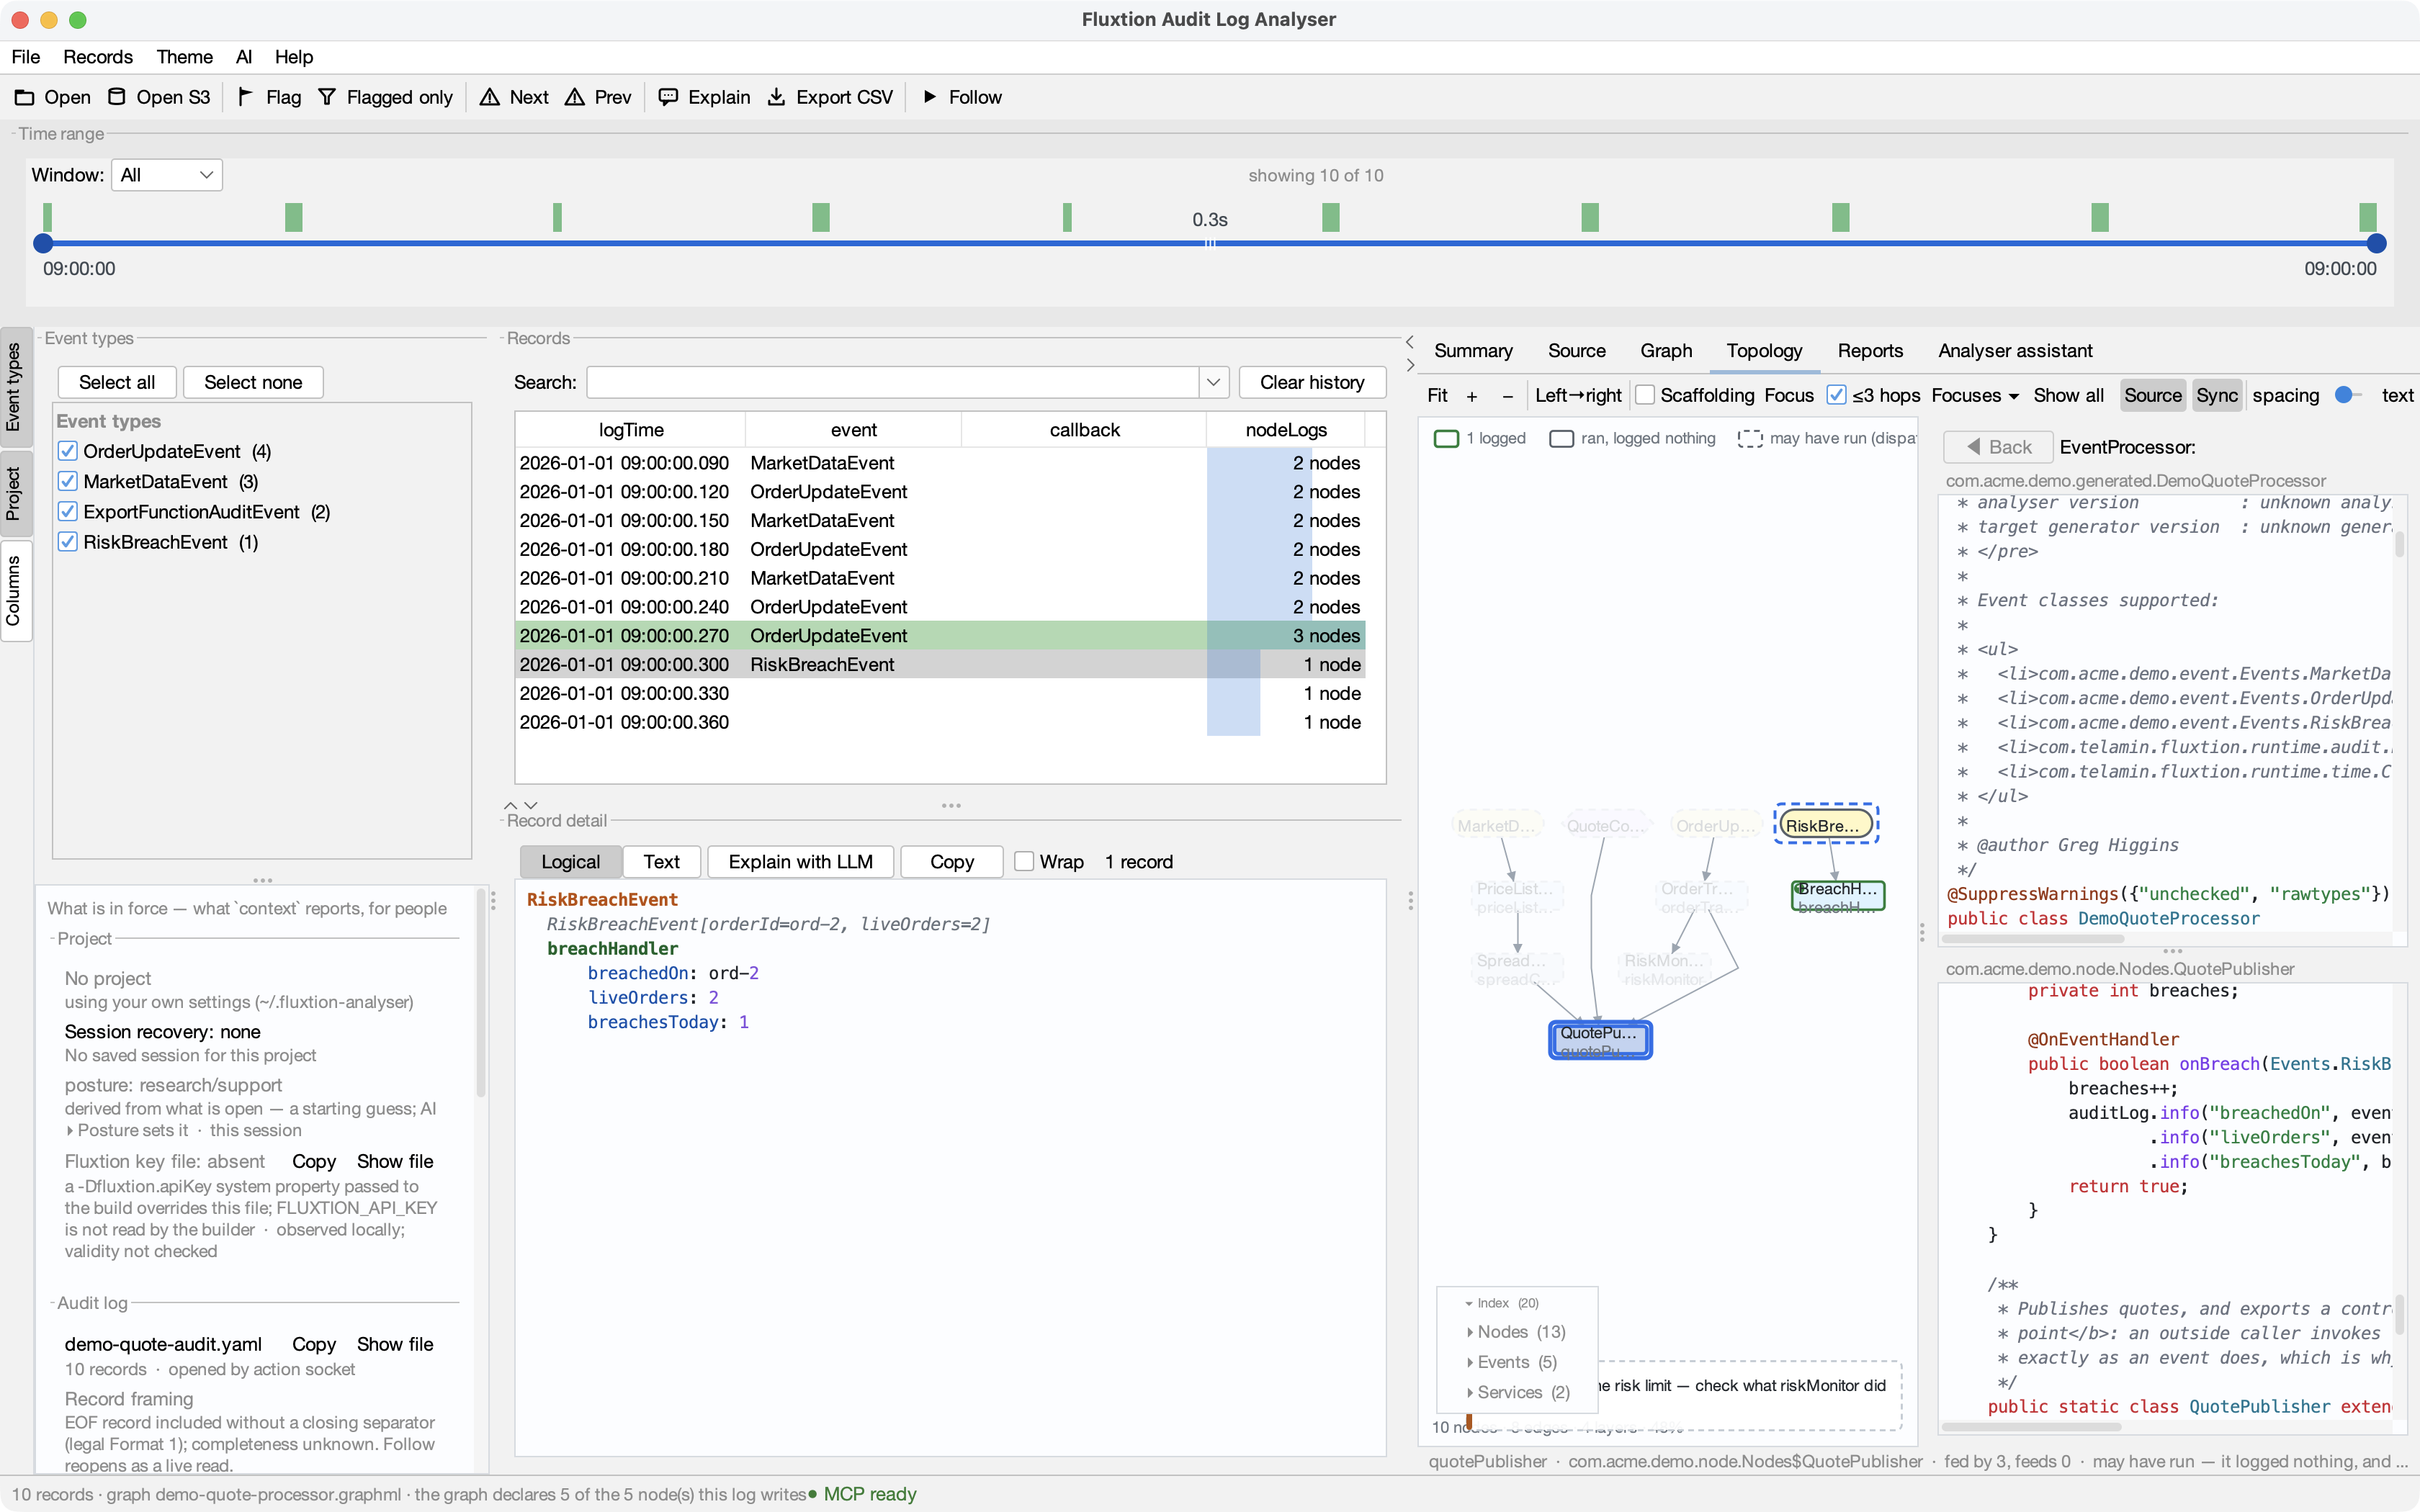Click the Next warning triangle icon

coord(489,97)
